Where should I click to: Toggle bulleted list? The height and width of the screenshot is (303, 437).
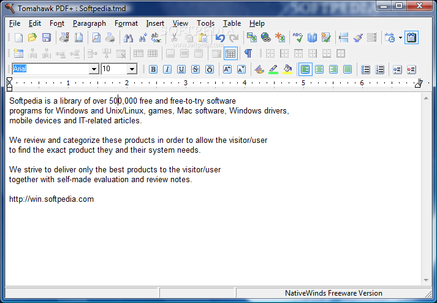(365, 69)
